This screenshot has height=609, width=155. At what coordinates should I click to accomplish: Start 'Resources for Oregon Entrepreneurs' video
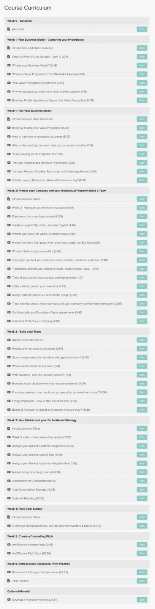coord(142,572)
